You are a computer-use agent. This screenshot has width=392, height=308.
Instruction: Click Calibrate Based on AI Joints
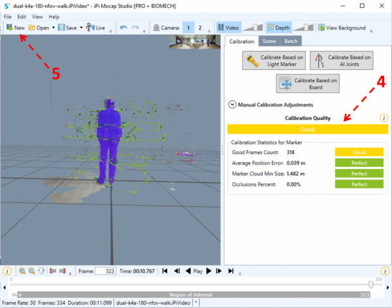(x=342, y=61)
